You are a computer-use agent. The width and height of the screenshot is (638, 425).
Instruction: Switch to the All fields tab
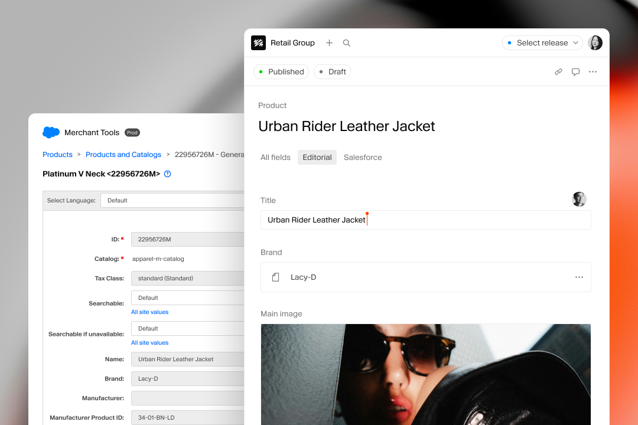click(275, 158)
